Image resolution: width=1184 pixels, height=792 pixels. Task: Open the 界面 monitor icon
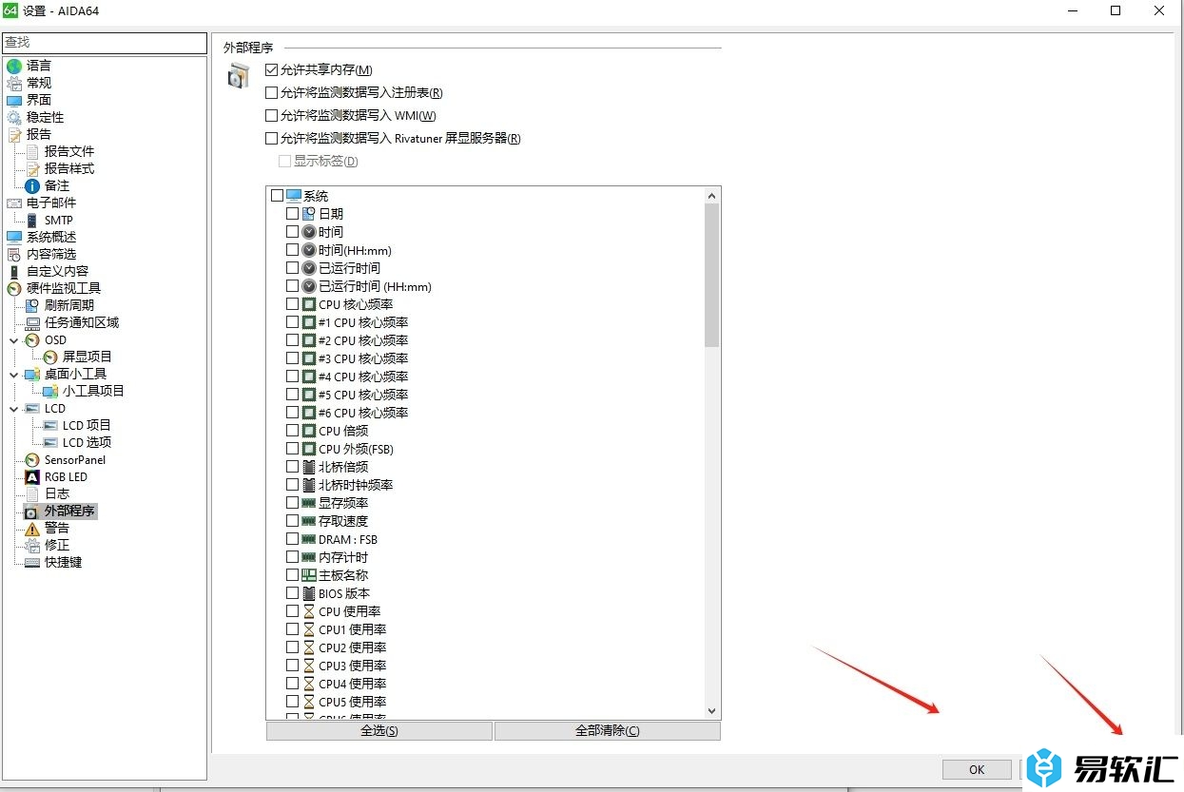(x=14, y=100)
